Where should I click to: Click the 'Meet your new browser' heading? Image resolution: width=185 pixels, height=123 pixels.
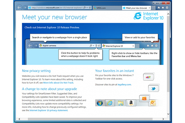55,17
